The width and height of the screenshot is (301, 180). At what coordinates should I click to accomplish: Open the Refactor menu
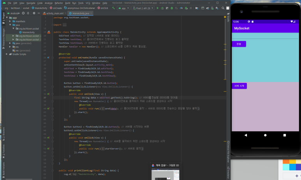tap(59, 3)
